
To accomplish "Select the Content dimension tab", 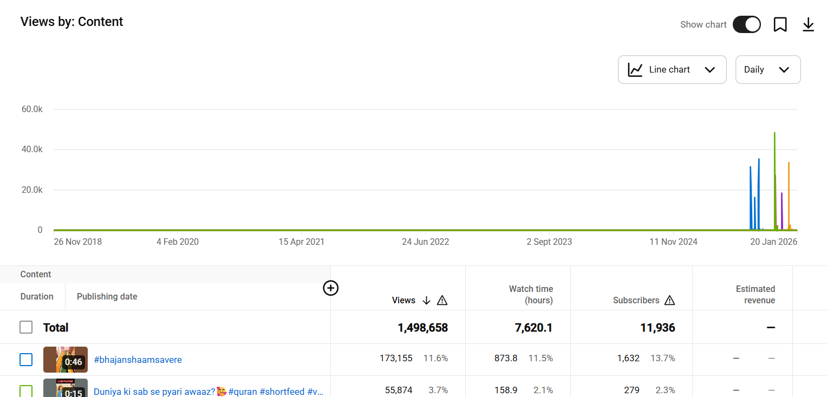I will (x=36, y=275).
